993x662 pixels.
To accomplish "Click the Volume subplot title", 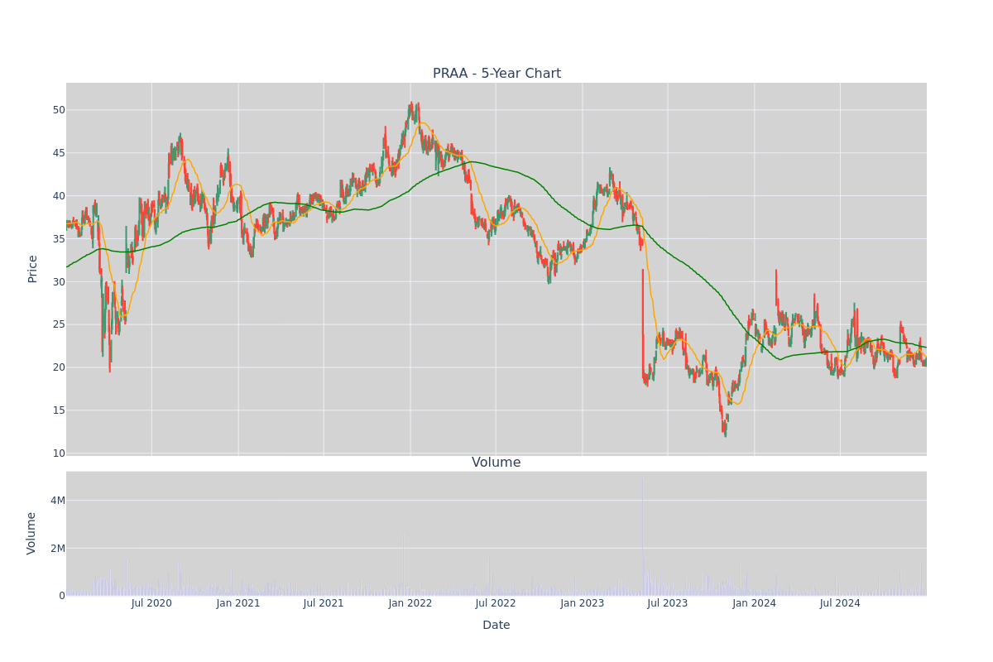I will tap(496, 463).
